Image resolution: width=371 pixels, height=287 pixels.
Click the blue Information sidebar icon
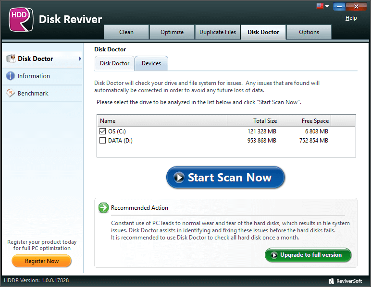[x=11, y=76]
